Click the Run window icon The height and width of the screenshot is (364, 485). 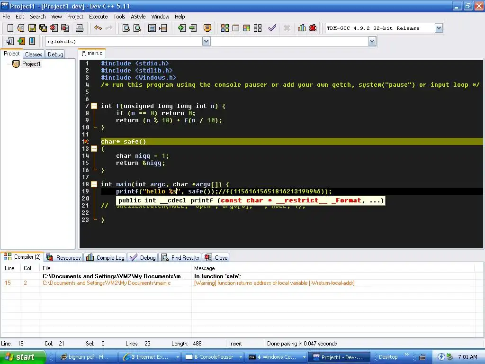coord(236,28)
